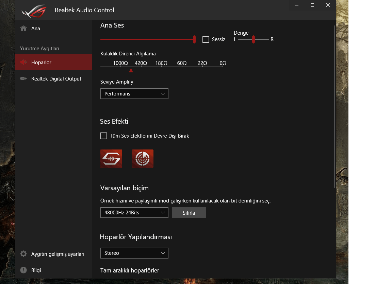The image size is (392, 284).
Task: Enable the Sessiz mute checkbox
Action: [206, 39]
